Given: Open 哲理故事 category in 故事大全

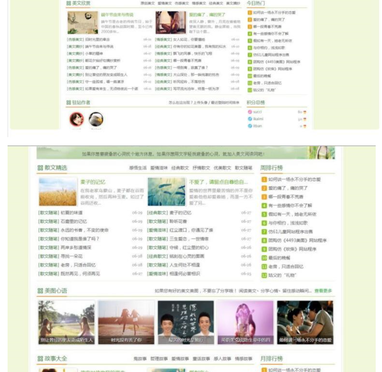Looking at the screenshot, I should click(159, 359).
